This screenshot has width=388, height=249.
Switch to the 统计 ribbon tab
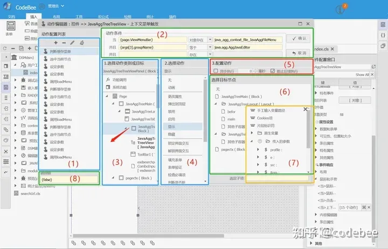150,17
